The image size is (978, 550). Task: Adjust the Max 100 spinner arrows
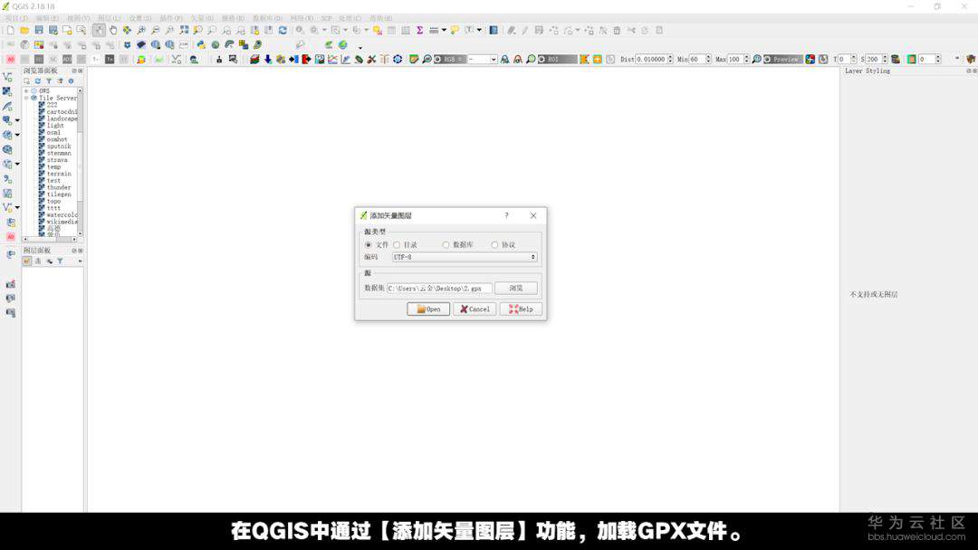746,59
